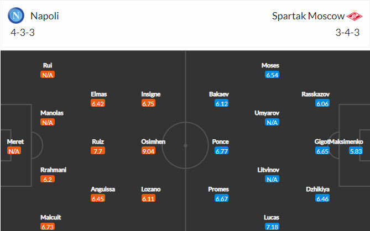Select player Insigne on the pitch
This screenshot has height=231, width=370.
[x=151, y=94]
